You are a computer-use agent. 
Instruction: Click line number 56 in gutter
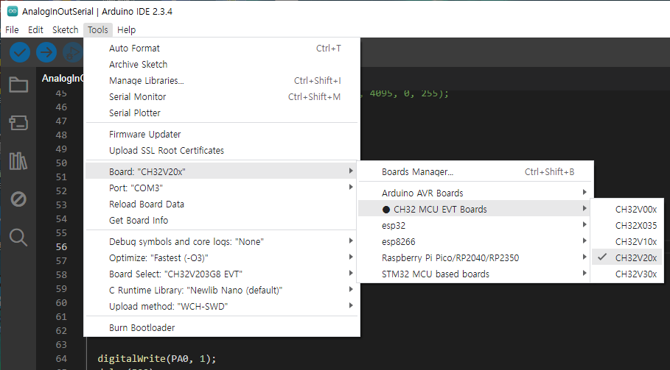pyautogui.click(x=61, y=247)
